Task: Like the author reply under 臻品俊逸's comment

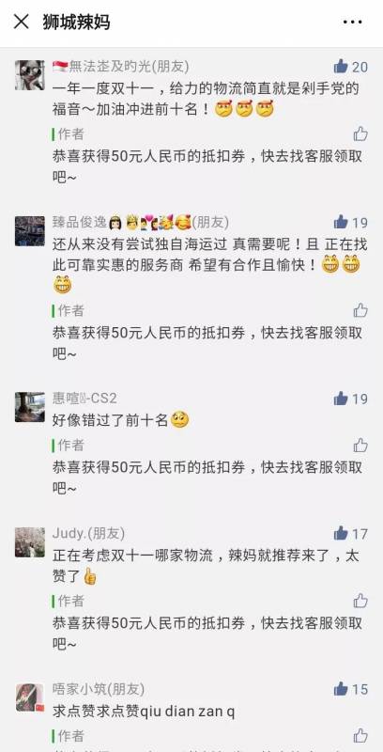Action: click(360, 310)
